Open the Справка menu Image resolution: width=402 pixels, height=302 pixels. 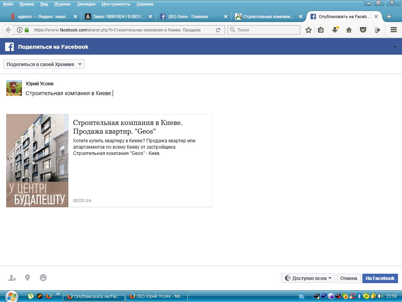pos(145,4)
